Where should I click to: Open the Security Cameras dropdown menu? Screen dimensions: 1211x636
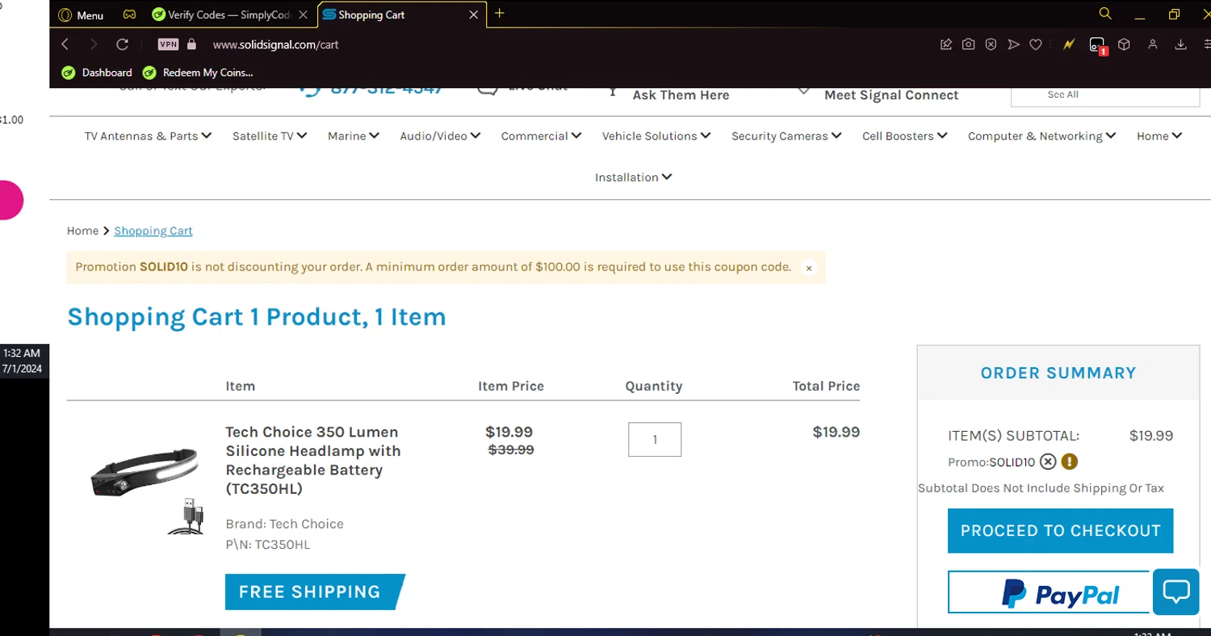[x=786, y=136]
